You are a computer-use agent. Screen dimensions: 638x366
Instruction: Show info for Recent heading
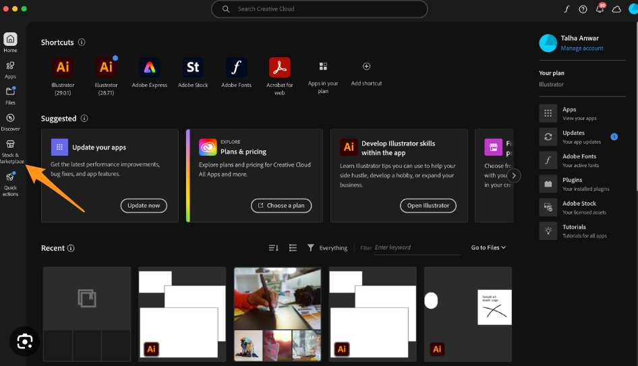coord(71,248)
